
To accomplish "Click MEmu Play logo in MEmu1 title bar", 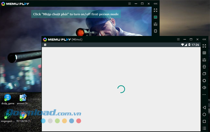I will [x=57, y=39].
